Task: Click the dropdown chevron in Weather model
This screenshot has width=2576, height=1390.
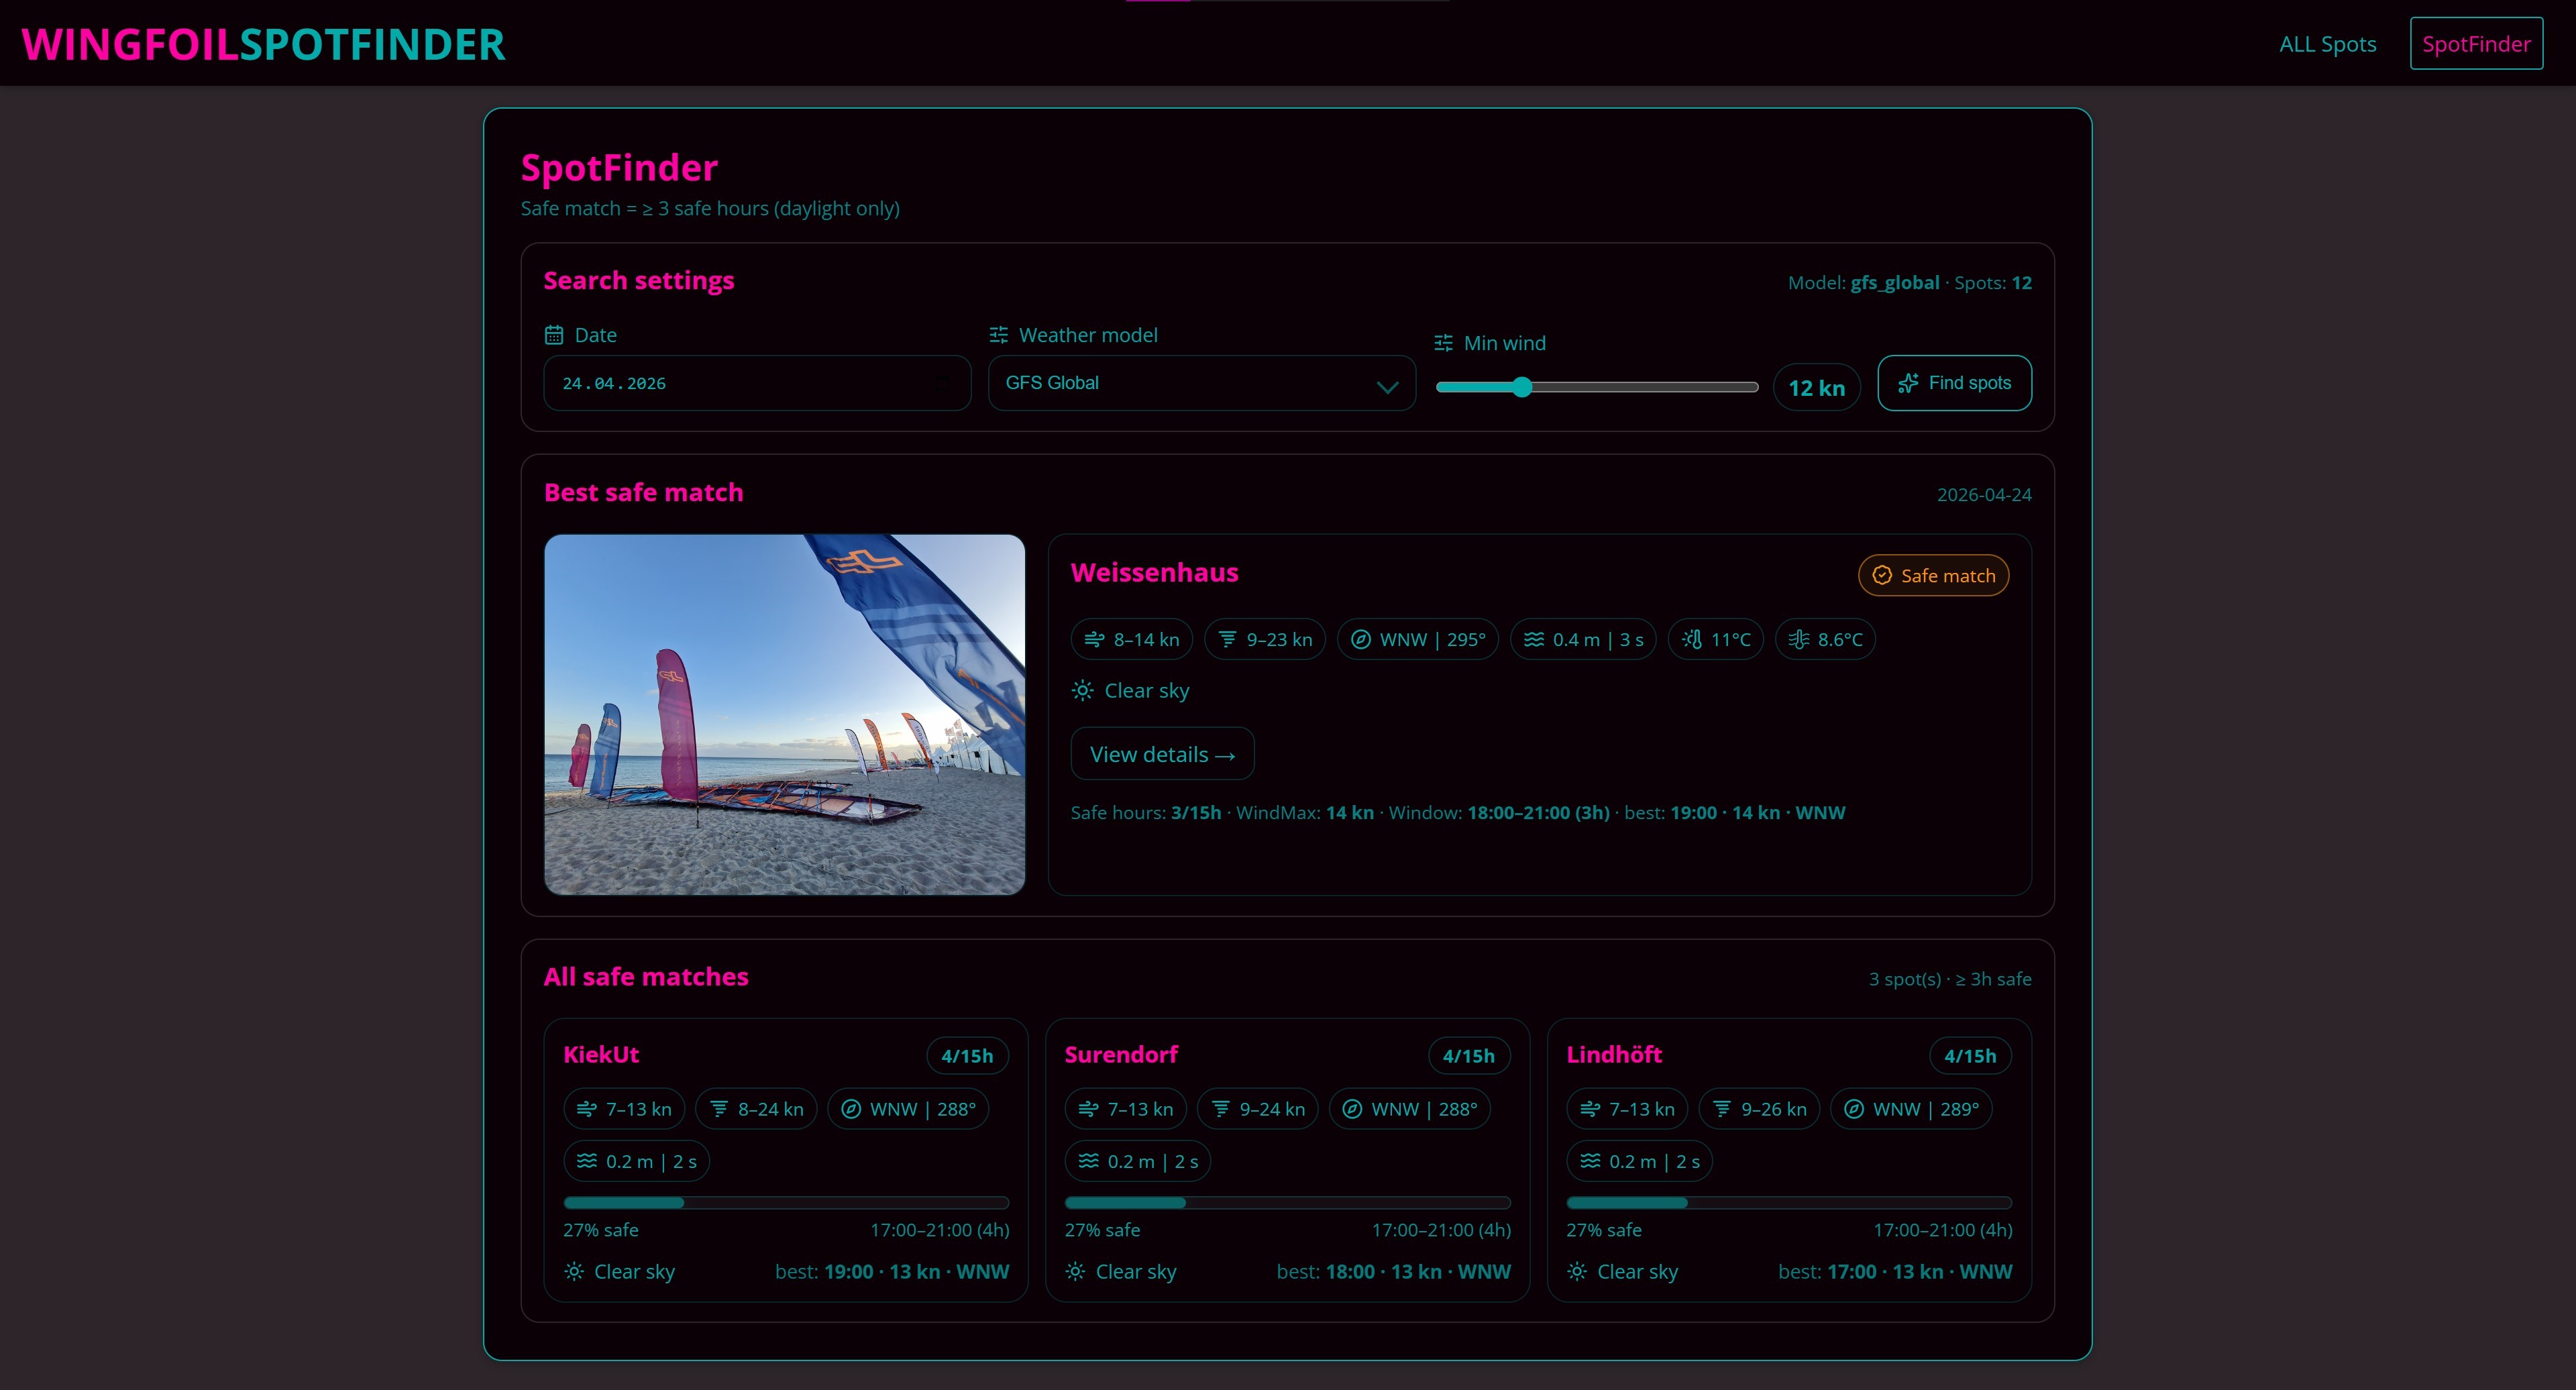Action: tap(1387, 387)
